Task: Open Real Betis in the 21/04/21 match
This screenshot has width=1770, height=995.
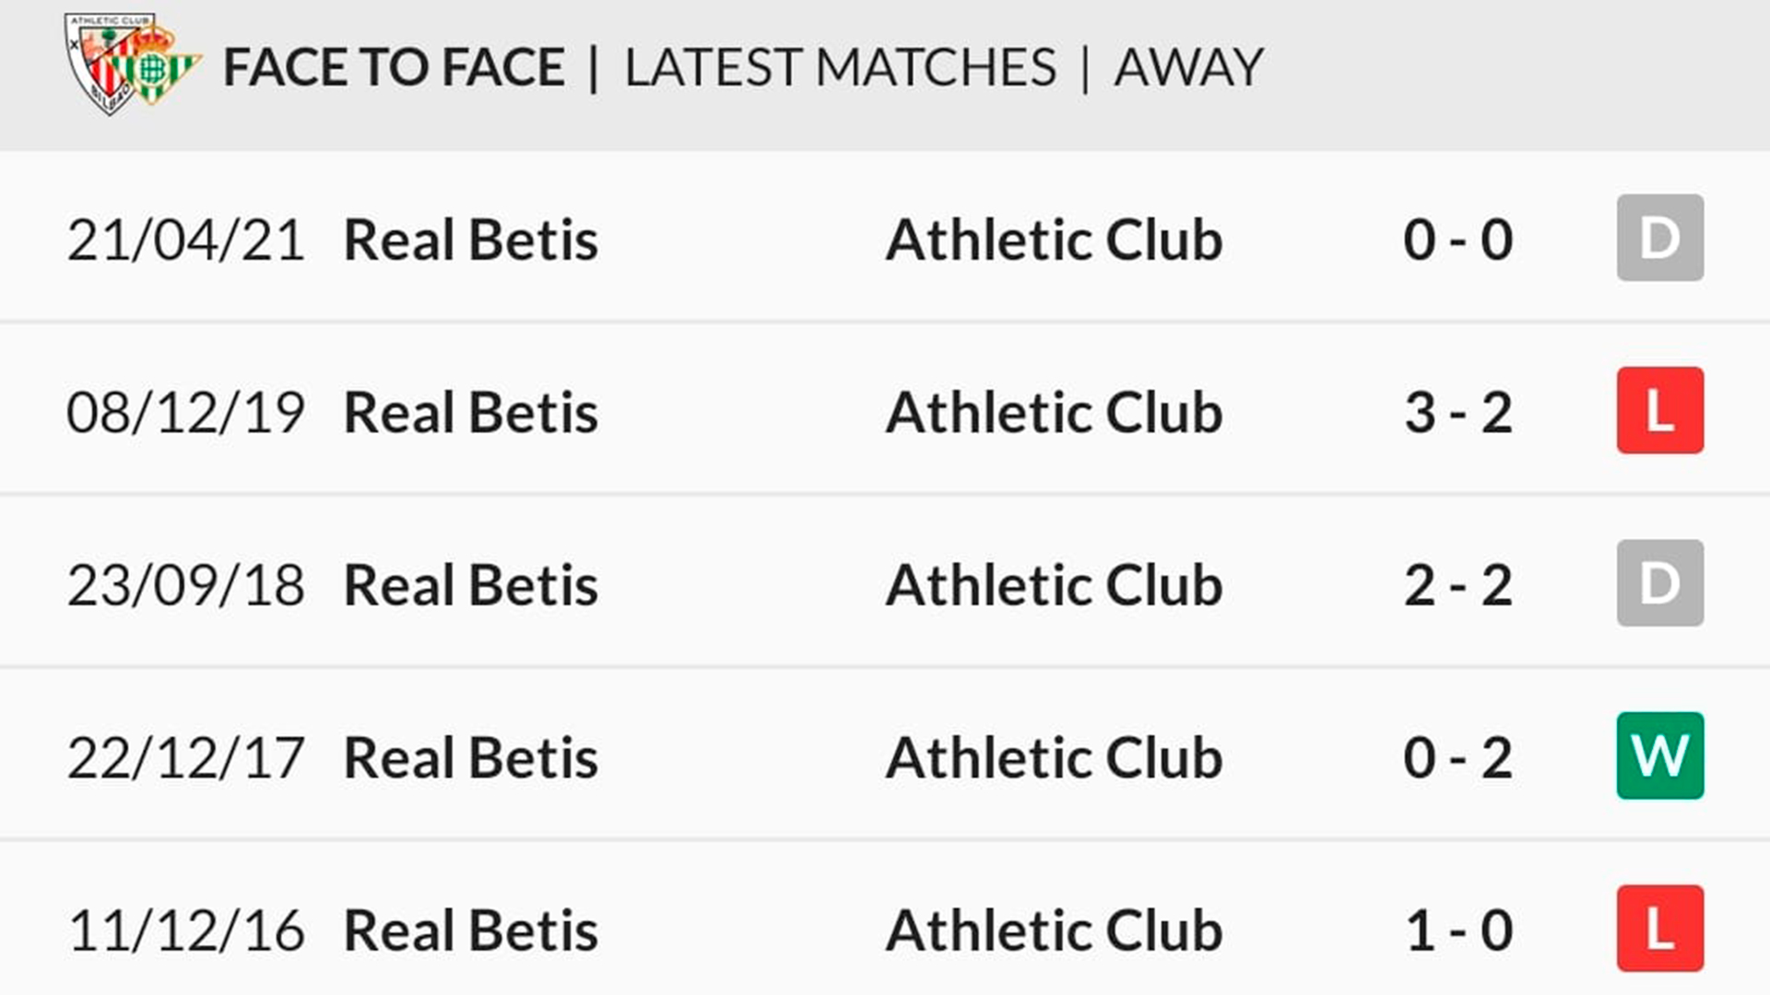Action: click(470, 240)
